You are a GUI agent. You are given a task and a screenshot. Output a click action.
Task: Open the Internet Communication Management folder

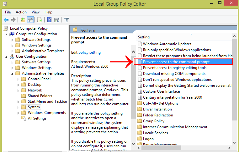175,127
